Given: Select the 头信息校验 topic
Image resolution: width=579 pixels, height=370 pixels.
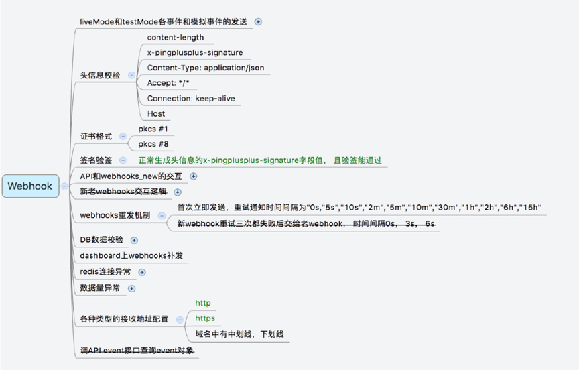Looking at the screenshot, I should click(100, 75).
